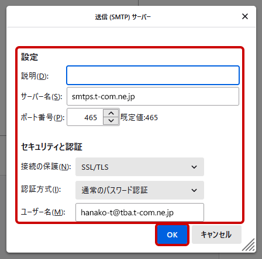Click the 認証方式(I) label
262x259 pixels.
(41, 189)
